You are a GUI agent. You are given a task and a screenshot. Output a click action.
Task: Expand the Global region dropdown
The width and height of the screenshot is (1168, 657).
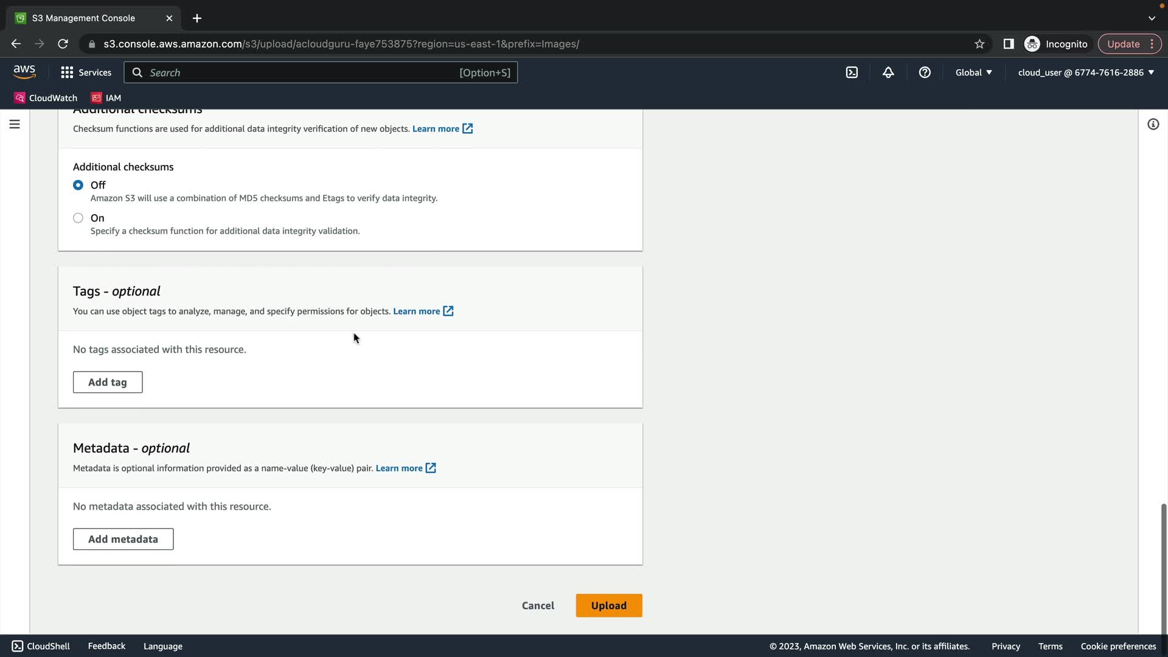tap(973, 72)
